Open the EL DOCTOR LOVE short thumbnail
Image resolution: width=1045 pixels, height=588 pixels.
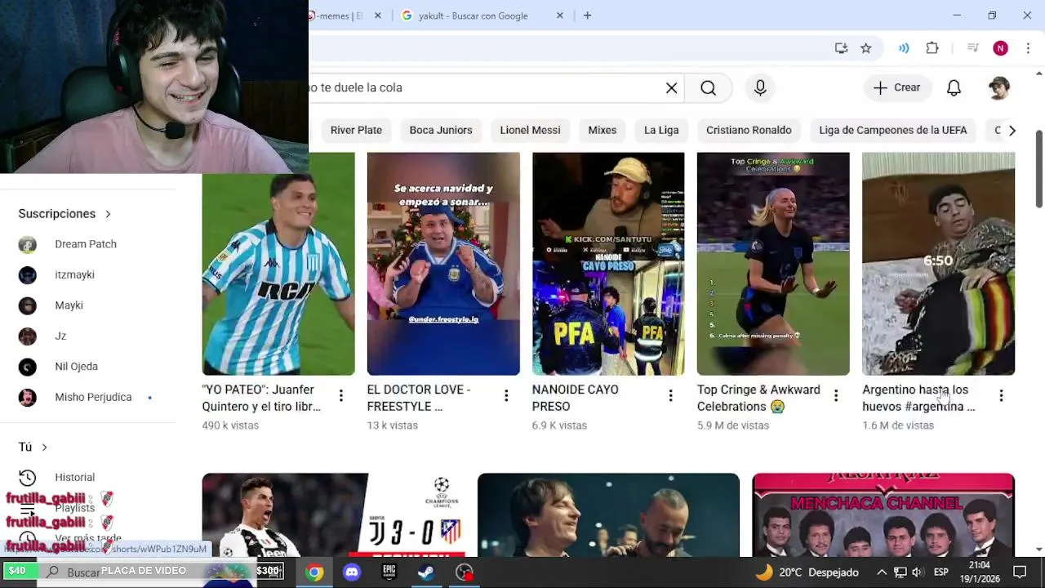[443, 264]
